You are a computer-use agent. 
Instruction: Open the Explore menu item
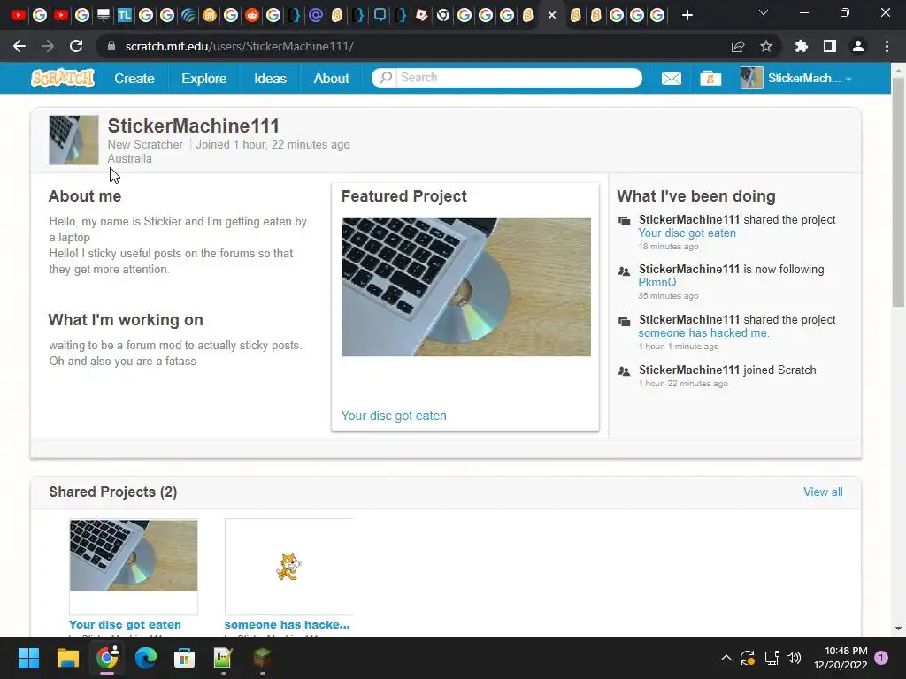204,78
